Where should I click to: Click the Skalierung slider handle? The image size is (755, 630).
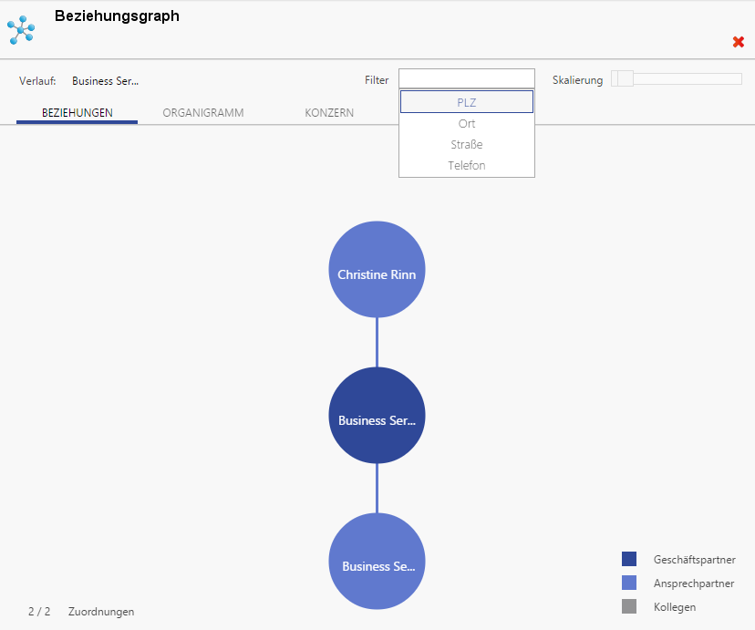[625, 79]
